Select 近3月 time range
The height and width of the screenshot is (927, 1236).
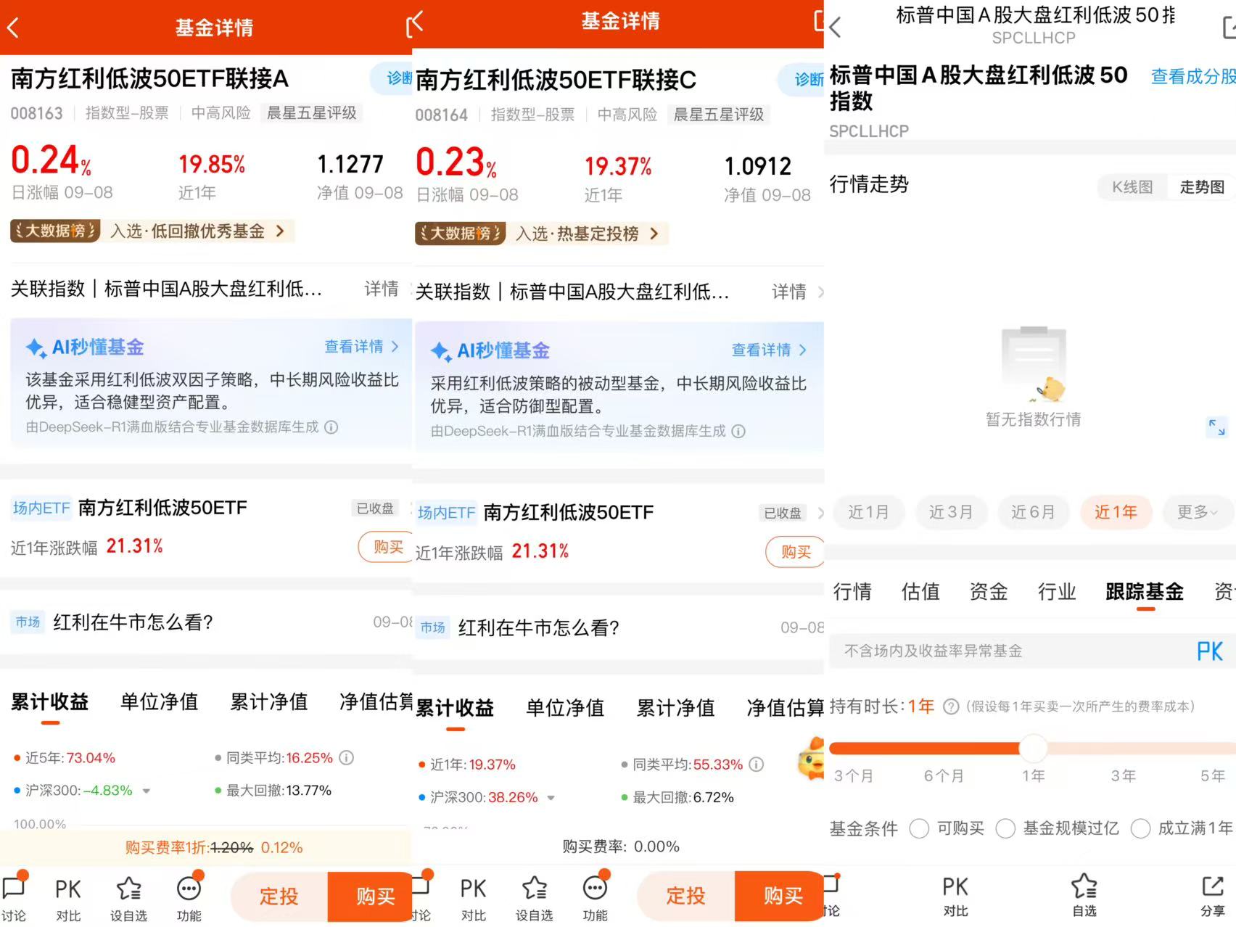(x=950, y=512)
